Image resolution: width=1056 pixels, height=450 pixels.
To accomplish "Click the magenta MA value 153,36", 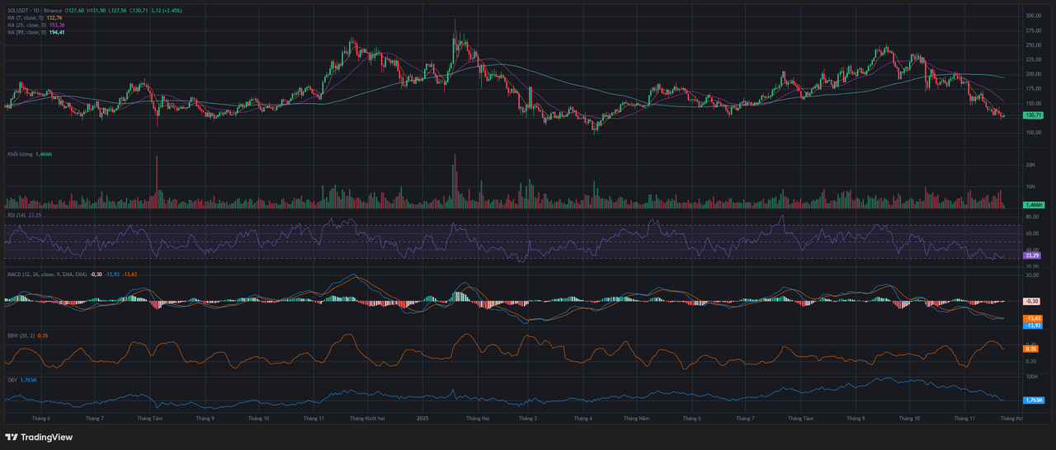I will coord(57,26).
